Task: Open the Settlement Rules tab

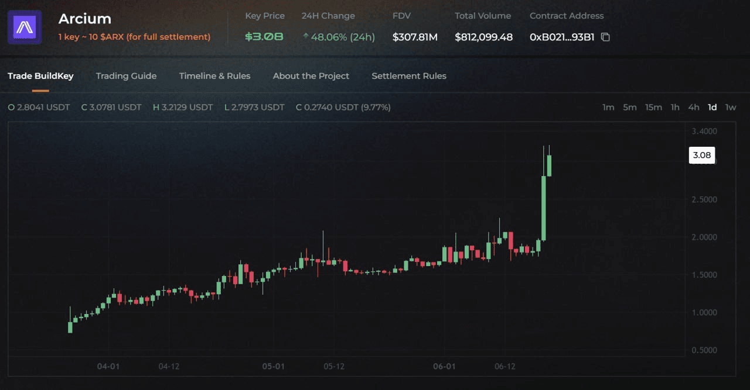Action: [409, 76]
